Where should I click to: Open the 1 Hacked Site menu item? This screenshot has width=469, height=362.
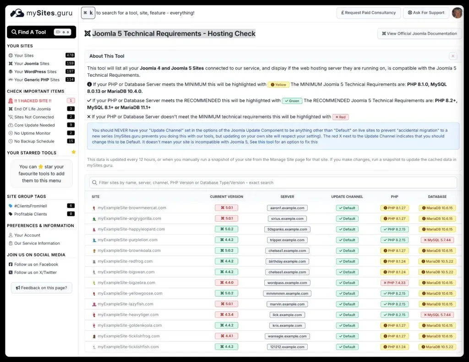pos(33,101)
